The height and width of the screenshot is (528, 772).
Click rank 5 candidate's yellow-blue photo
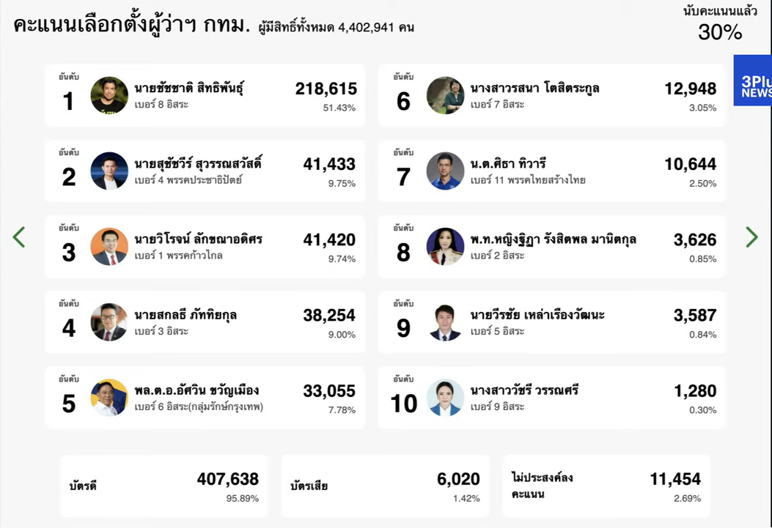click(x=109, y=398)
